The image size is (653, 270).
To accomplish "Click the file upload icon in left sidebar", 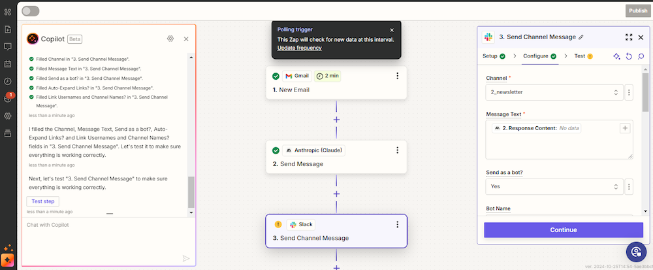I will coord(7,29).
